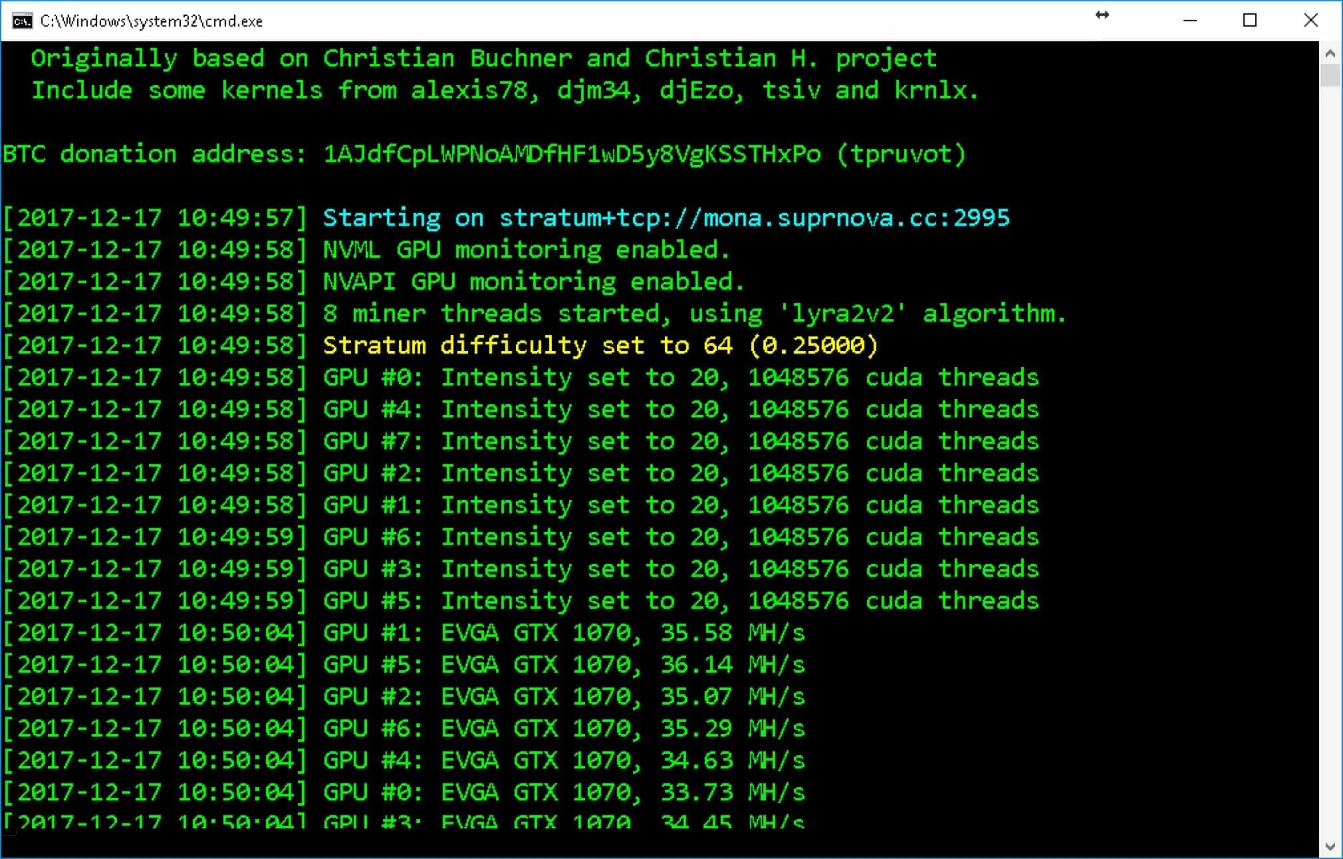
Task: Click the horizontal resize arrows icon in title bar
Action: 1102,15
